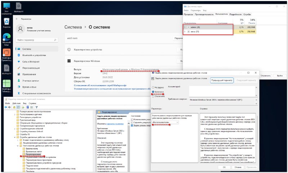The height and width of the screenshot is (173, 288).
Task: Expand zerox (25) user row in Task Manager
Action: tap(185, 32)
